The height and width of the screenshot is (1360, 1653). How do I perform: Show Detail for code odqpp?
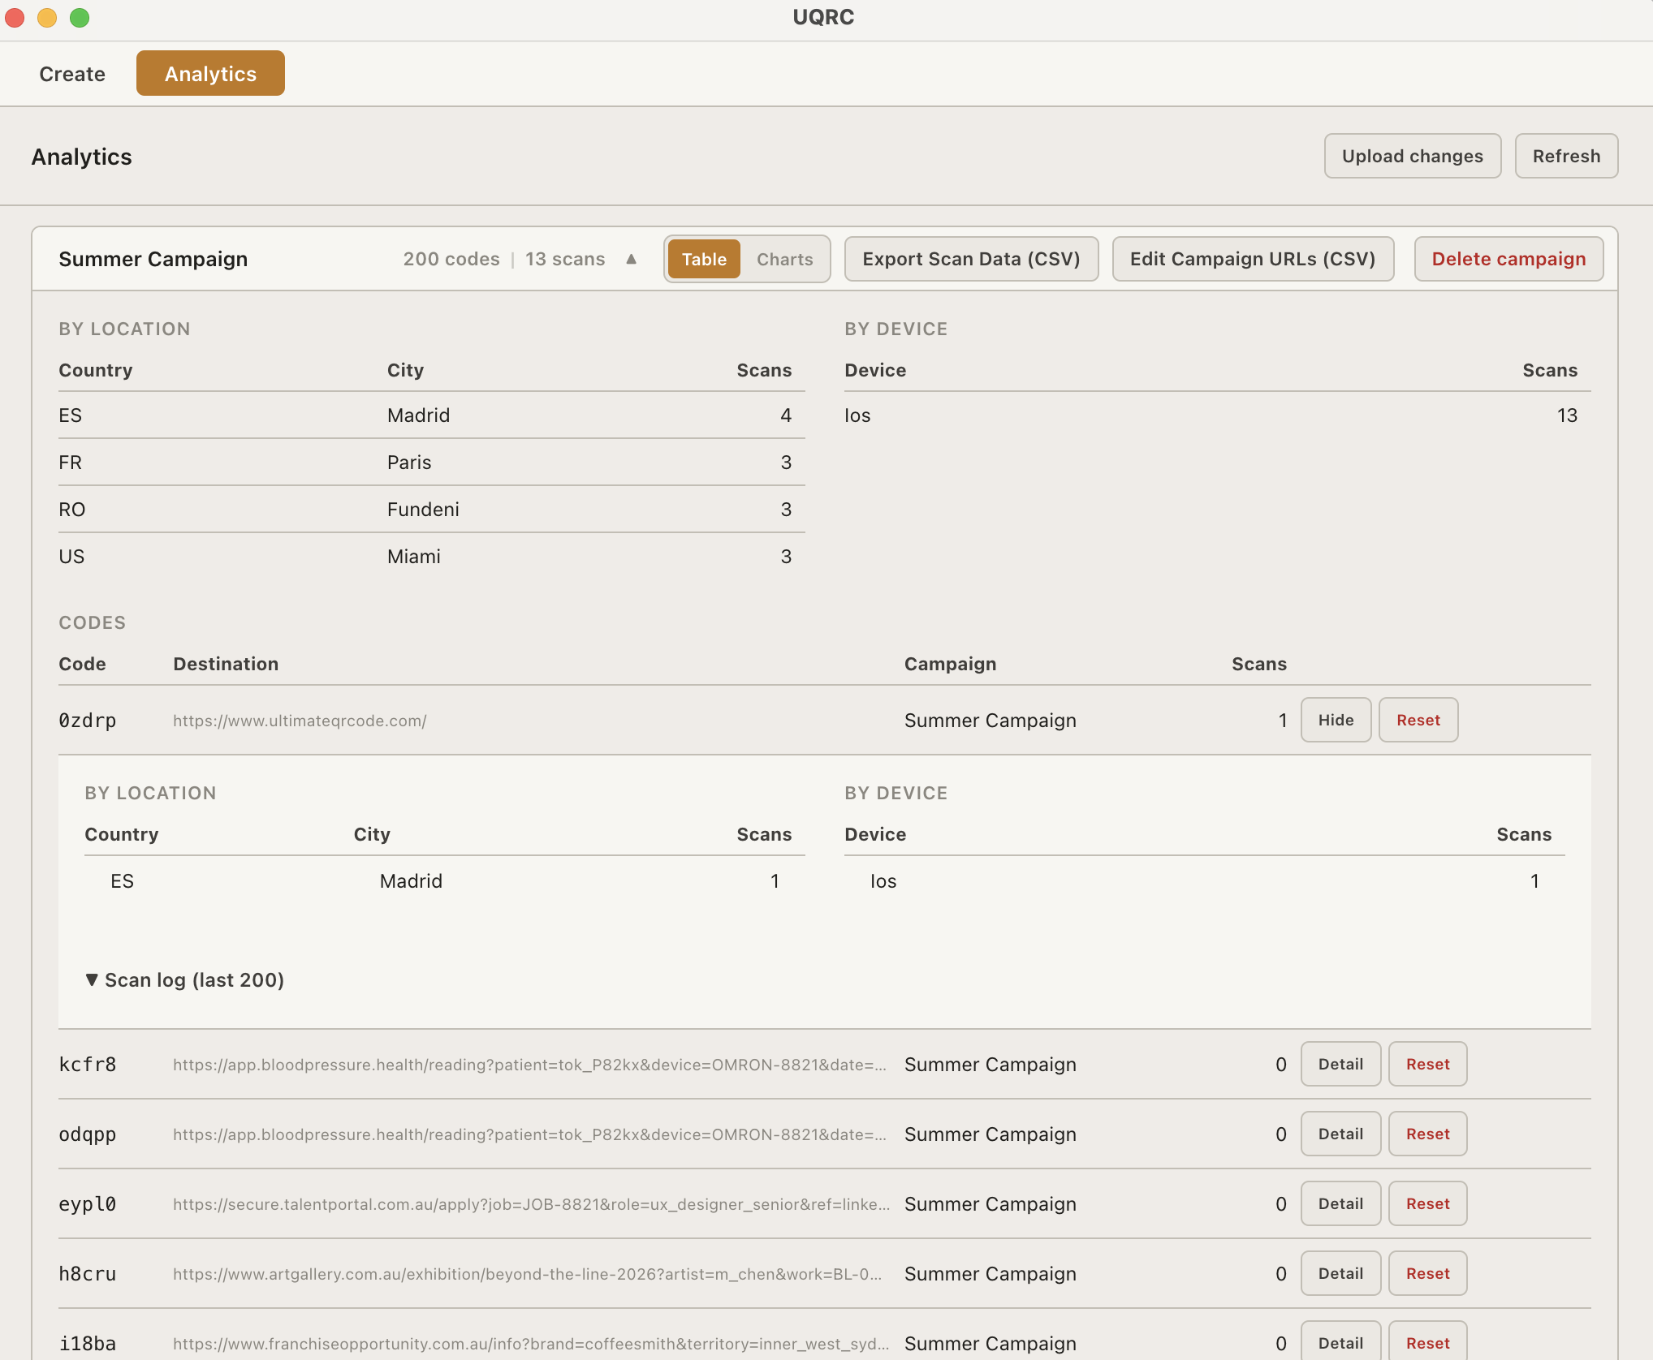pos(1340,1134)
